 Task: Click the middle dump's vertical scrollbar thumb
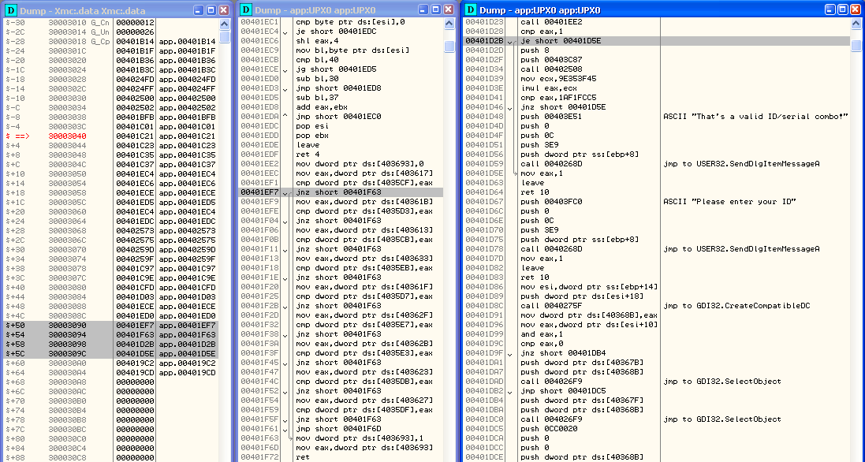449,47
